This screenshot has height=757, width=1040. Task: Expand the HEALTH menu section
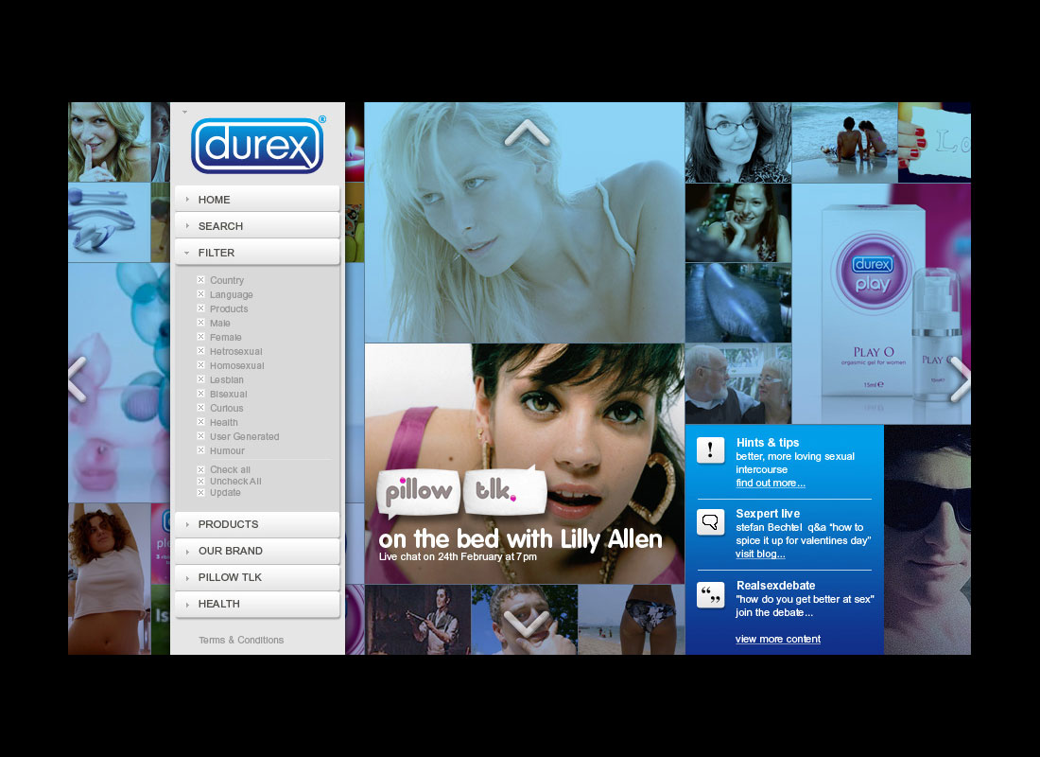tap(257, 604)
